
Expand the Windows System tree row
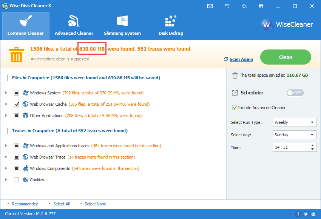point(6,93)
